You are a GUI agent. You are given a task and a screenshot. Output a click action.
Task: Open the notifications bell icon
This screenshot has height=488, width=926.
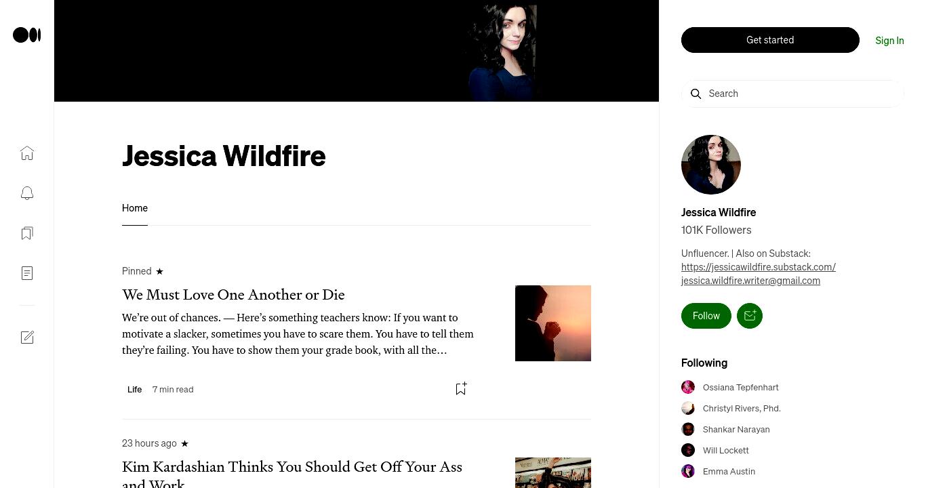(27, 193)
